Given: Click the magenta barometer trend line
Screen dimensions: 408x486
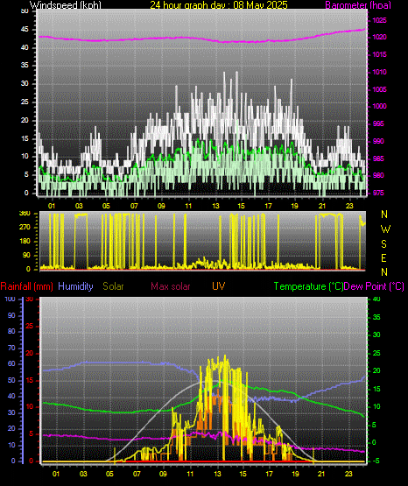Looking at the screenshot, I should (x=201, y=39).
